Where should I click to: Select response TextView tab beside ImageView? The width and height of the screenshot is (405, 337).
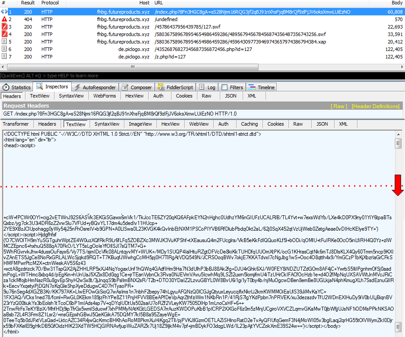76,124
